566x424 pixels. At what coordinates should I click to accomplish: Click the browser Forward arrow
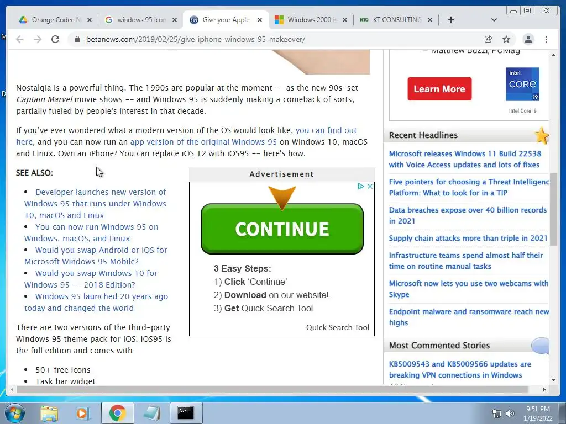point(38,39)
